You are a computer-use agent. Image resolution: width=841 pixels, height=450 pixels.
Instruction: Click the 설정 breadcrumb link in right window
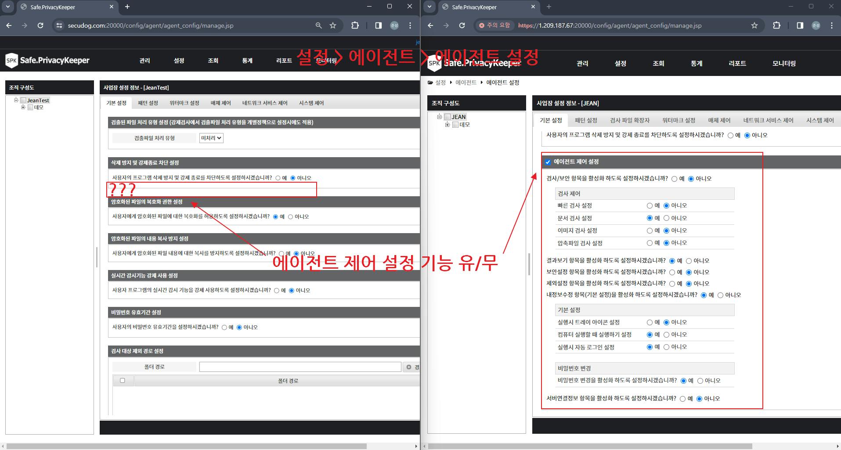pos(440,83)
